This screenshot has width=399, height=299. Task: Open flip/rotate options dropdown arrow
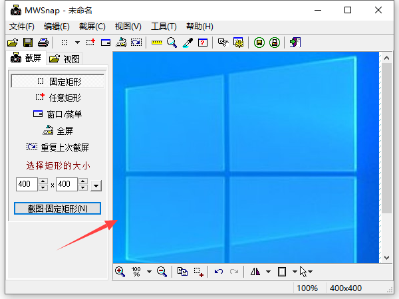pos(268,272)
